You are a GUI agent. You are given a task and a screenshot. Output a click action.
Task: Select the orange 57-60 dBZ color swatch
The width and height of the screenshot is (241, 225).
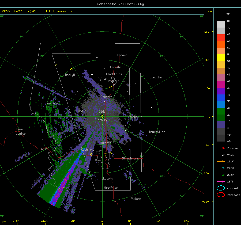coord(221,44)
